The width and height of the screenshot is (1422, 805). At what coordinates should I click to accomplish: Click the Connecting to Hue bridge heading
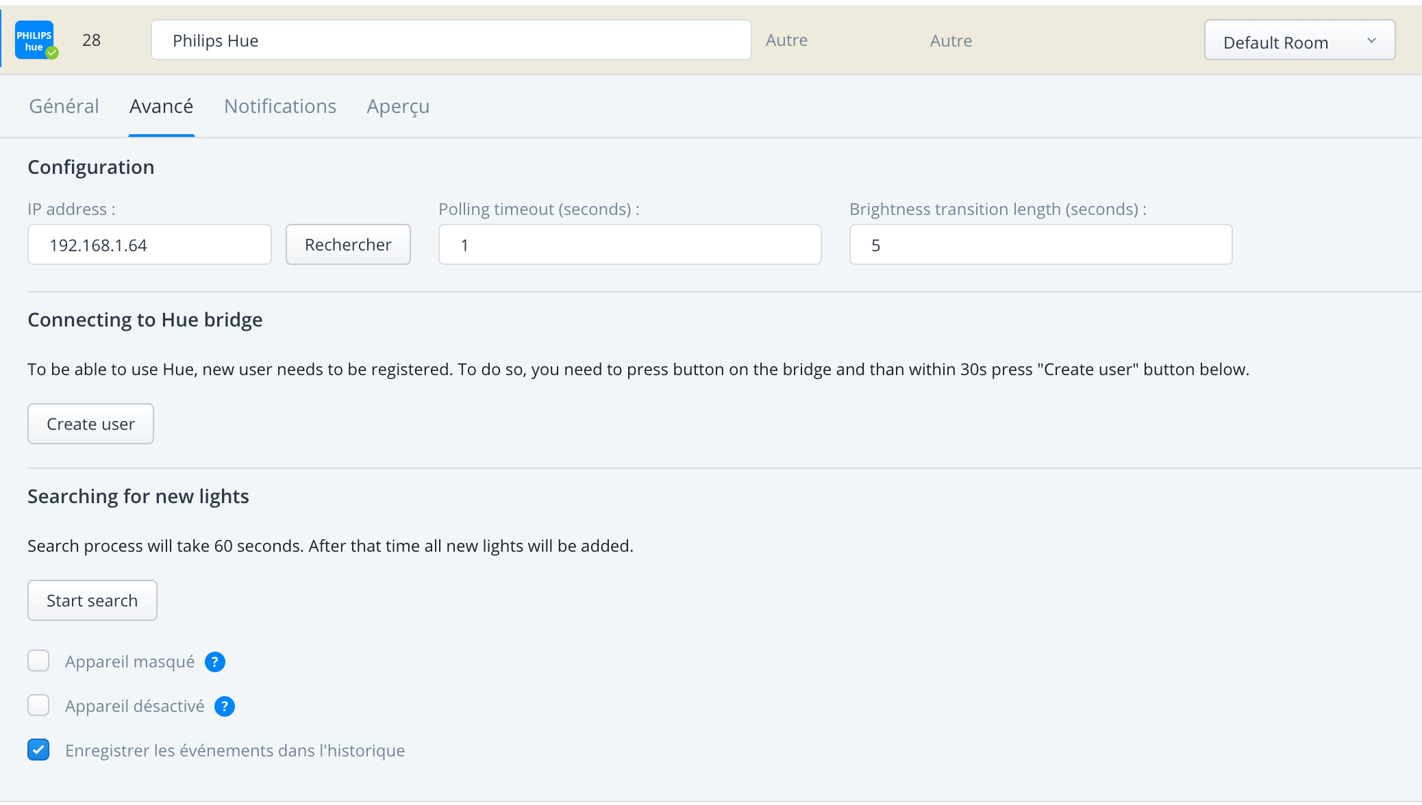pos(145,320)
